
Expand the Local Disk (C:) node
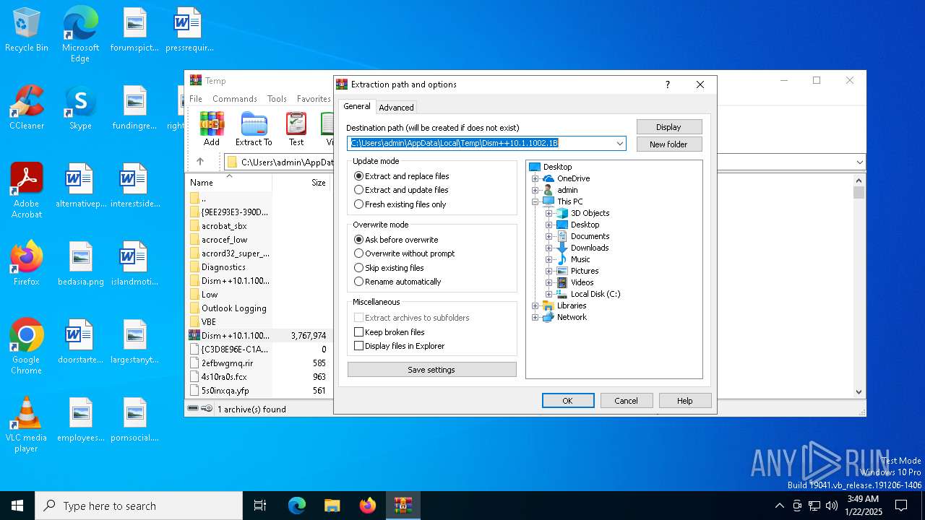point(549,294)
